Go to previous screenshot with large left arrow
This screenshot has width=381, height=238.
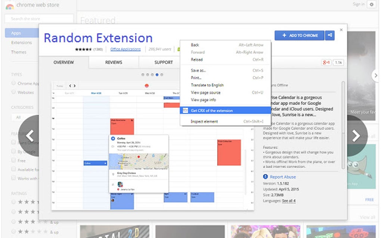pyautogui.click(x=30, y=136)
